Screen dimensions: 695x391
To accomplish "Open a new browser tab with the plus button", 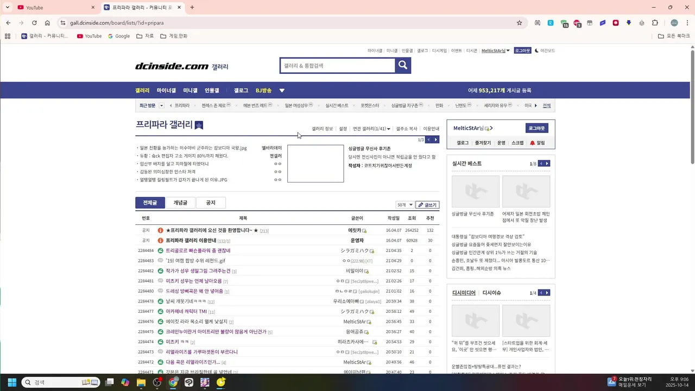I will tap(192, 8).
